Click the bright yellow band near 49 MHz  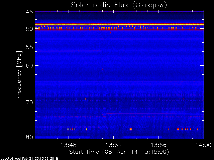click(119, 24)
